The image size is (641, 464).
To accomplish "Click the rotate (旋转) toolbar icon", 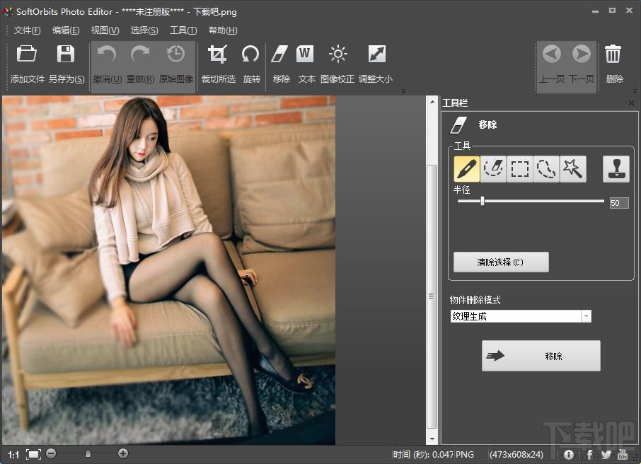I will [250, 54].
